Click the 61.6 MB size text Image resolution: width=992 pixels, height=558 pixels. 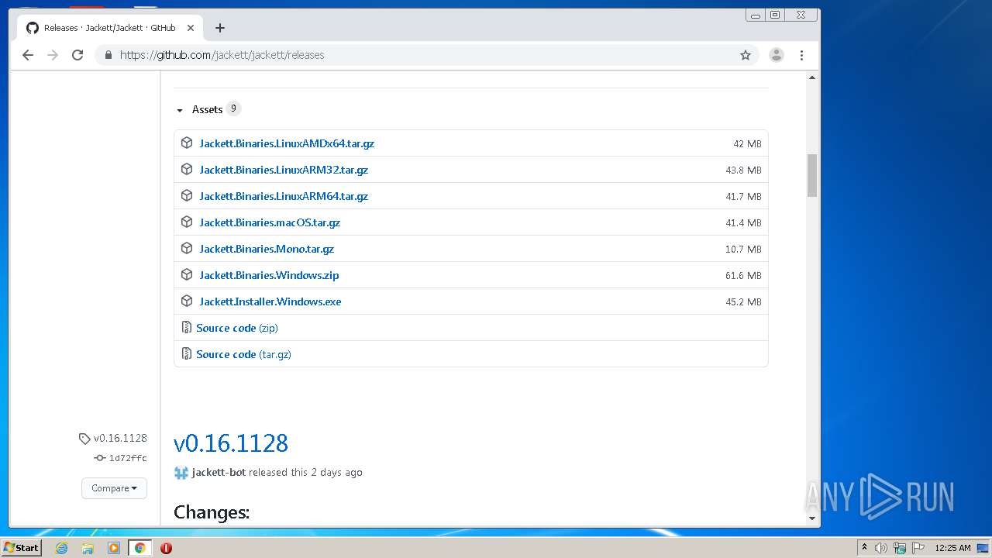(743, 276)
